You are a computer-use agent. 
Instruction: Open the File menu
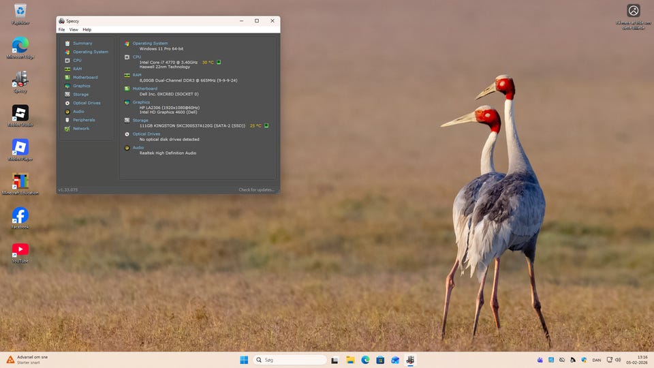tap(61, 30)
